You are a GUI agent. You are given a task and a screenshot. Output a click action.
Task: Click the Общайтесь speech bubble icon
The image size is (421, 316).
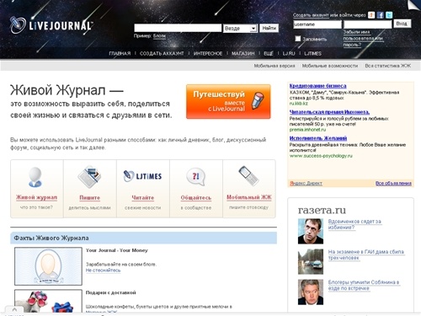point(195,177)
